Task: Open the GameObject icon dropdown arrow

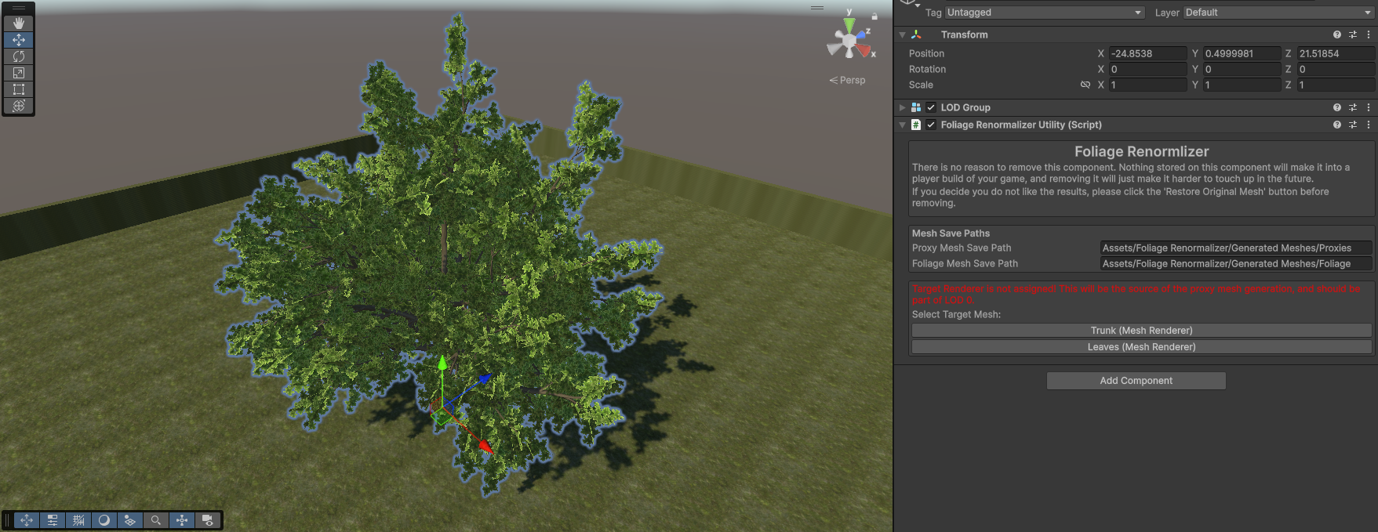Action: 917,6
